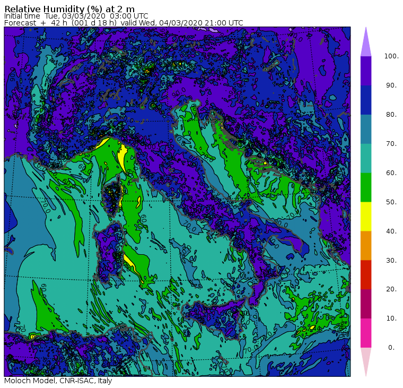Click the red 20-30 legend band
The height and width of the screenshot is (388, 403).
coord(366,275)
